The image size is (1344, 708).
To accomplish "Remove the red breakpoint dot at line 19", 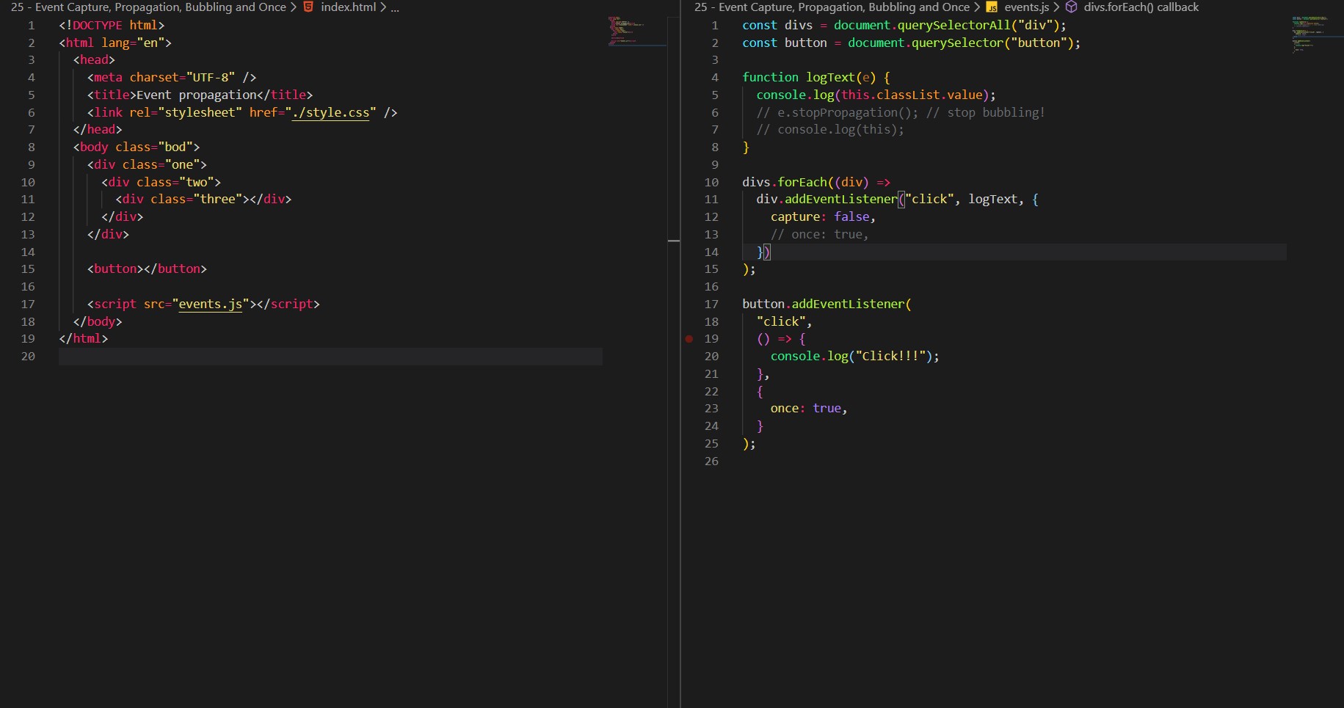I will click(x=689, y=339).
